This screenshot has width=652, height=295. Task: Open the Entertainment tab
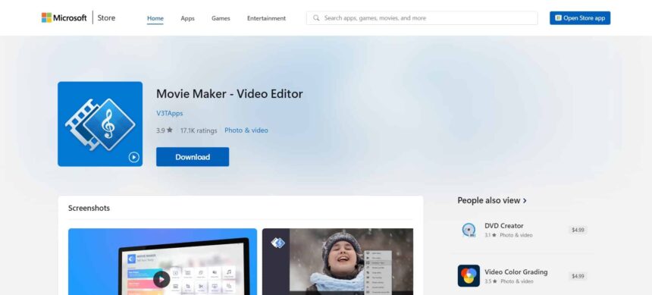pos(266,18)
